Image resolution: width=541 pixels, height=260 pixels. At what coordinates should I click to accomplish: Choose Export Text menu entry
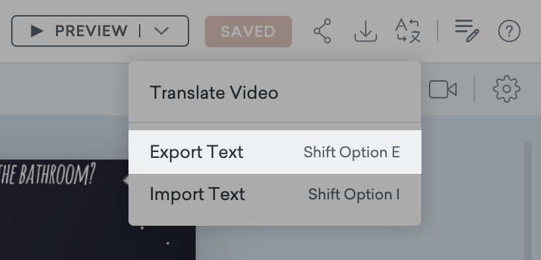click(x=275, y=152)
